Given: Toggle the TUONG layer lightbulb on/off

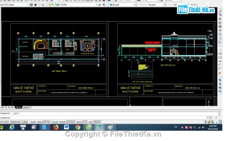Looking at the screenshot, I should pos(47,5).
